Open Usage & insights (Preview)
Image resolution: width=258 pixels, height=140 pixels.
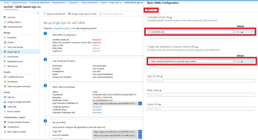(x=19, y=102)
